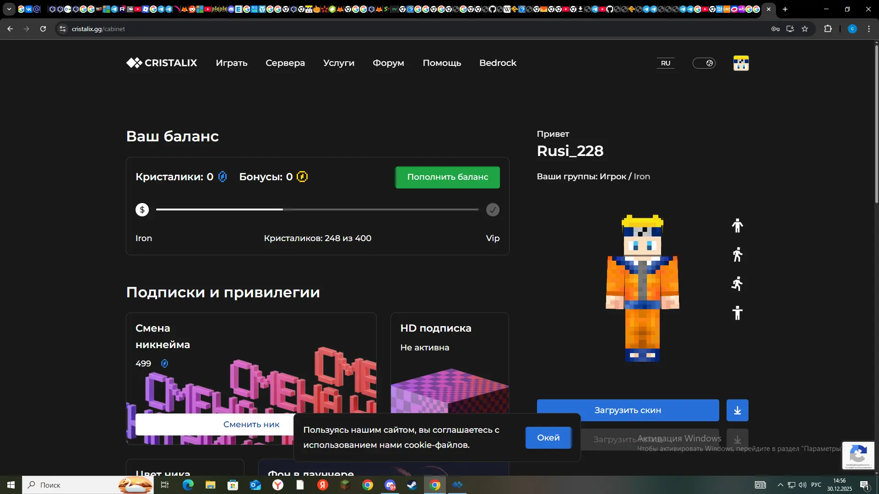Open the Cristalix launcher icon in the taskbar
The height and width of the screenshot is (494, 879).
click(x=457, y=485)
